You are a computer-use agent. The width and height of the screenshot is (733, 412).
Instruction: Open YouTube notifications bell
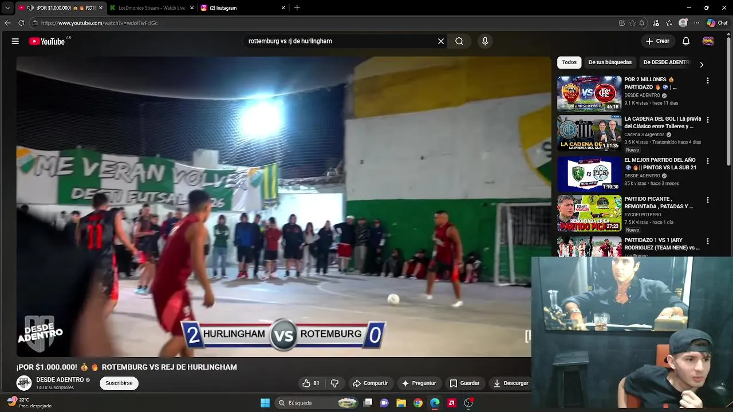(x=686, y=41)
